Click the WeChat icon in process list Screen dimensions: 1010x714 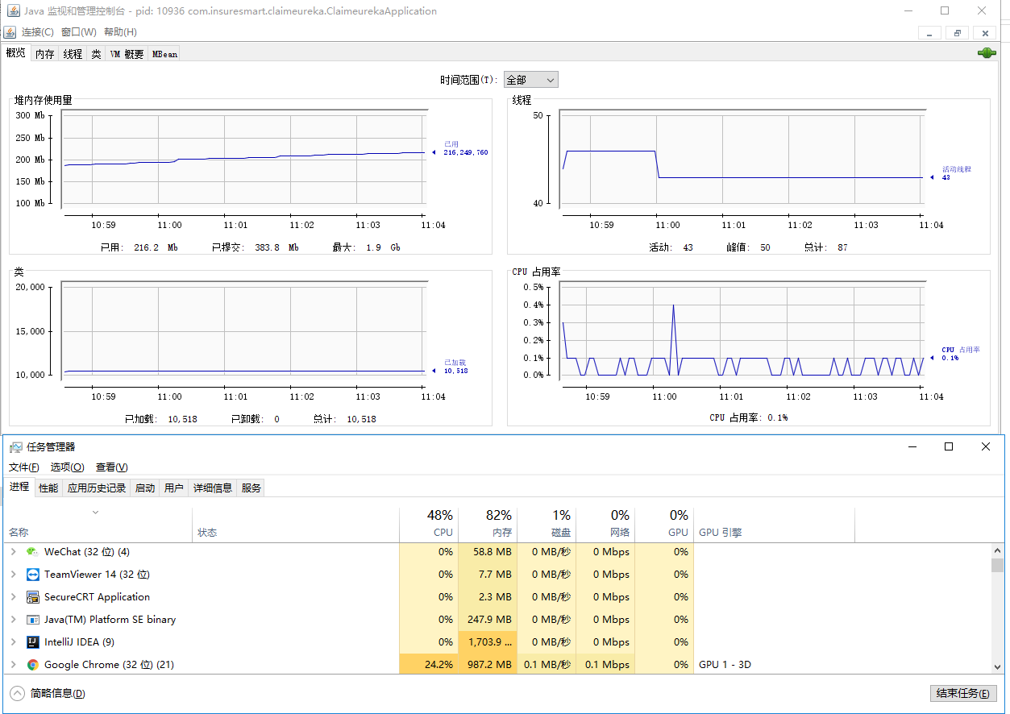tap(32, 552)
